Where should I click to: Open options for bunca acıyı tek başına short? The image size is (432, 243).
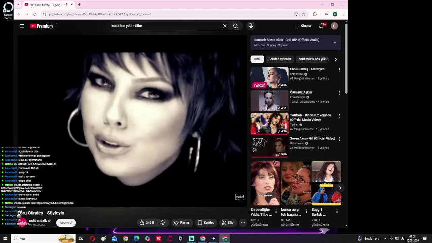point(306,211)
